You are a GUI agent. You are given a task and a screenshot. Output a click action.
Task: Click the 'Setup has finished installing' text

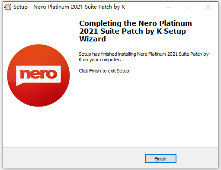144,57
